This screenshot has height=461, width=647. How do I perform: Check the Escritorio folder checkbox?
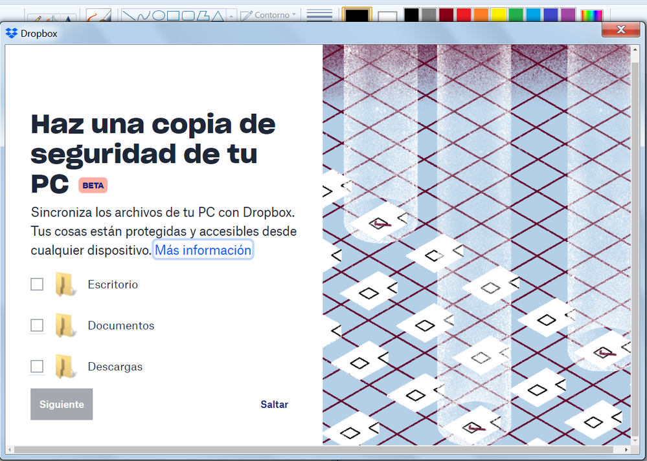click(x=37, y=284)
